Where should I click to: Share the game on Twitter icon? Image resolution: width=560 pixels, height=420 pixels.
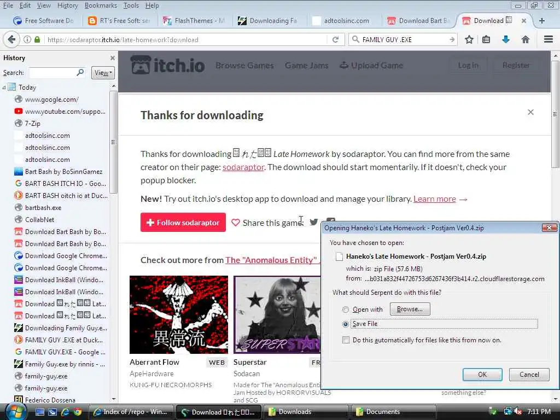[x=313, y=222]
